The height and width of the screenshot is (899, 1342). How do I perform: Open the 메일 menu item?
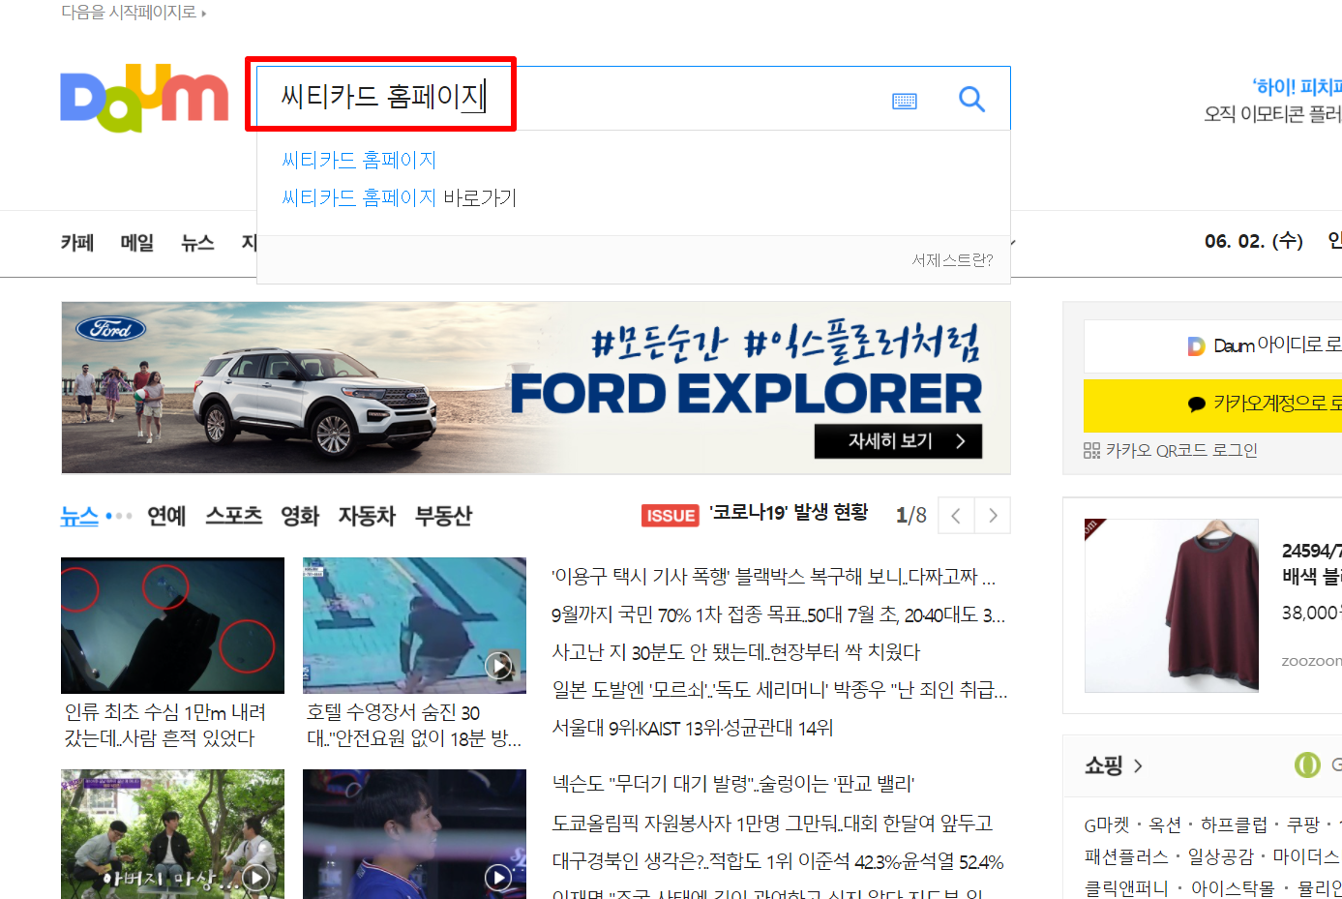click(137, 242)
